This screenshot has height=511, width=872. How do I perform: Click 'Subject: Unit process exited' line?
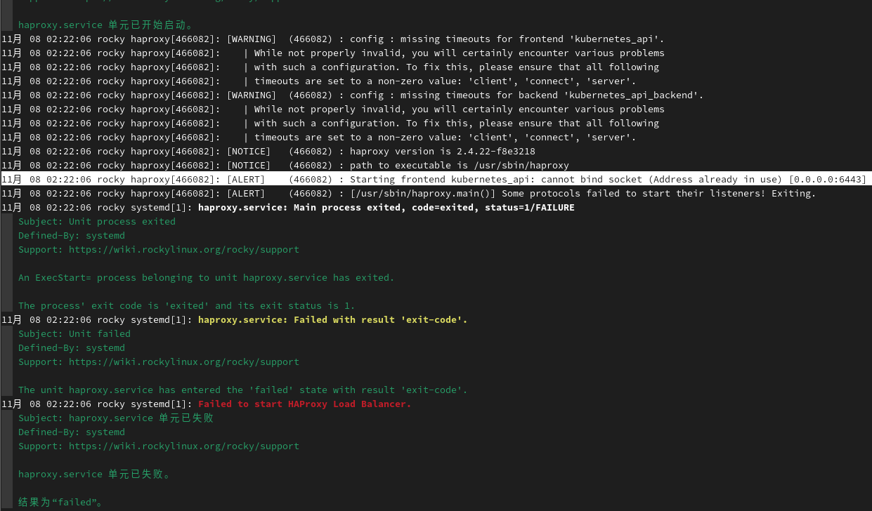pos(97,221)
